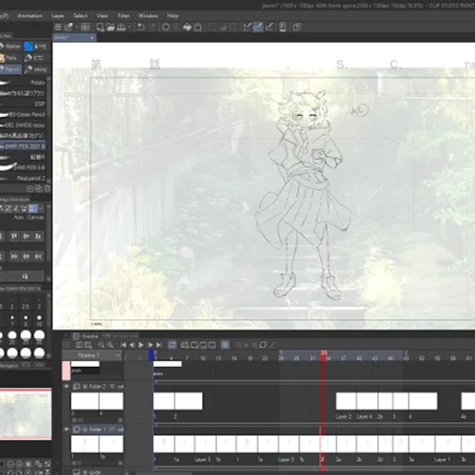Screen dimensions: 475x475
Task: Select the Layer 1 cel in Folder 1 track
Action: coord(447,444)
